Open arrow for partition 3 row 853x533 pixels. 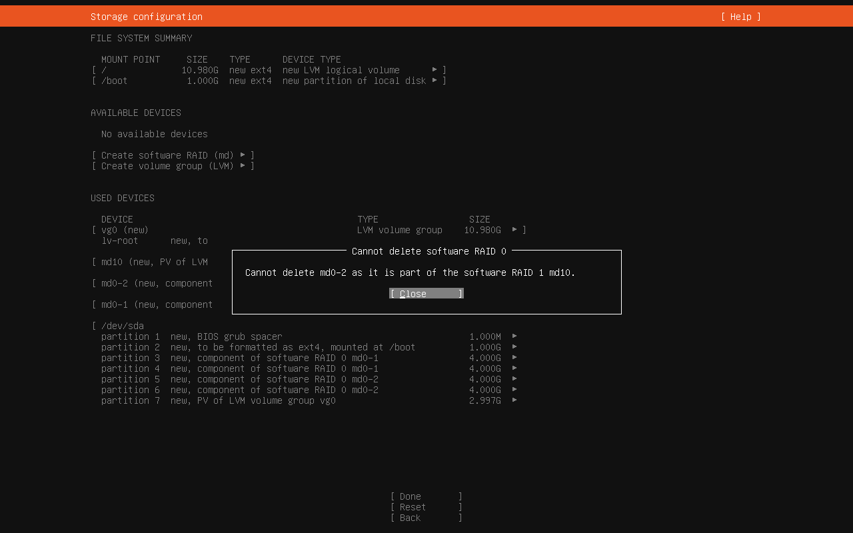(514, 358)
